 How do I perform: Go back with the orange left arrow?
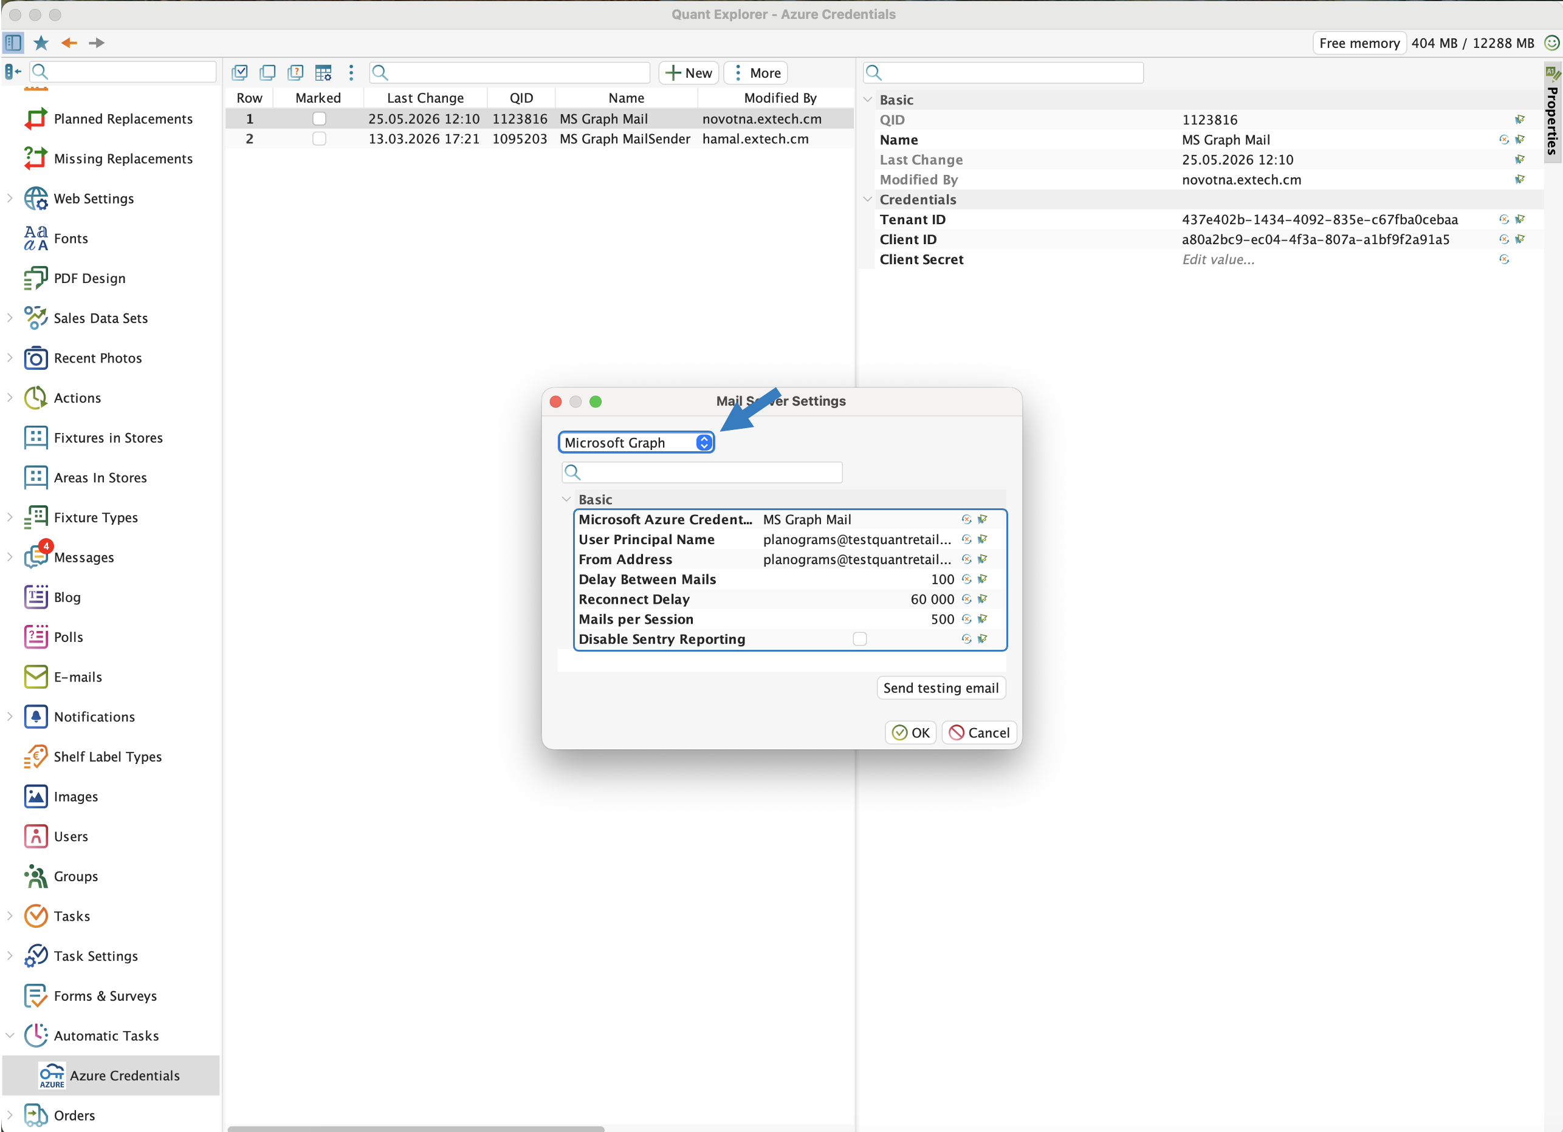coord(69,43)
